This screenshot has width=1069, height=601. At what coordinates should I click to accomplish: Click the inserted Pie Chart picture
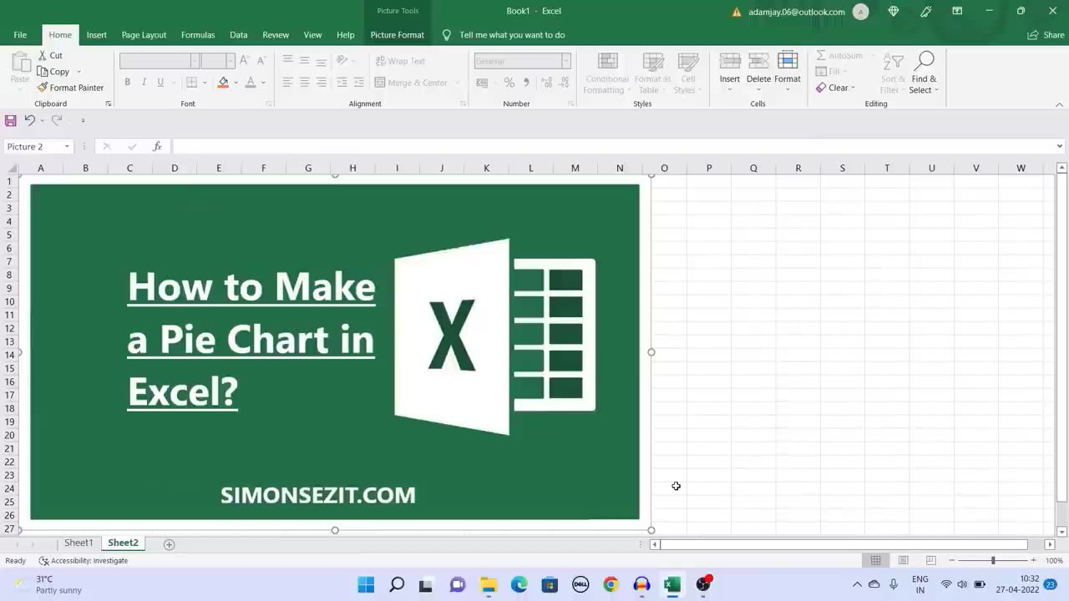(335, 351)
